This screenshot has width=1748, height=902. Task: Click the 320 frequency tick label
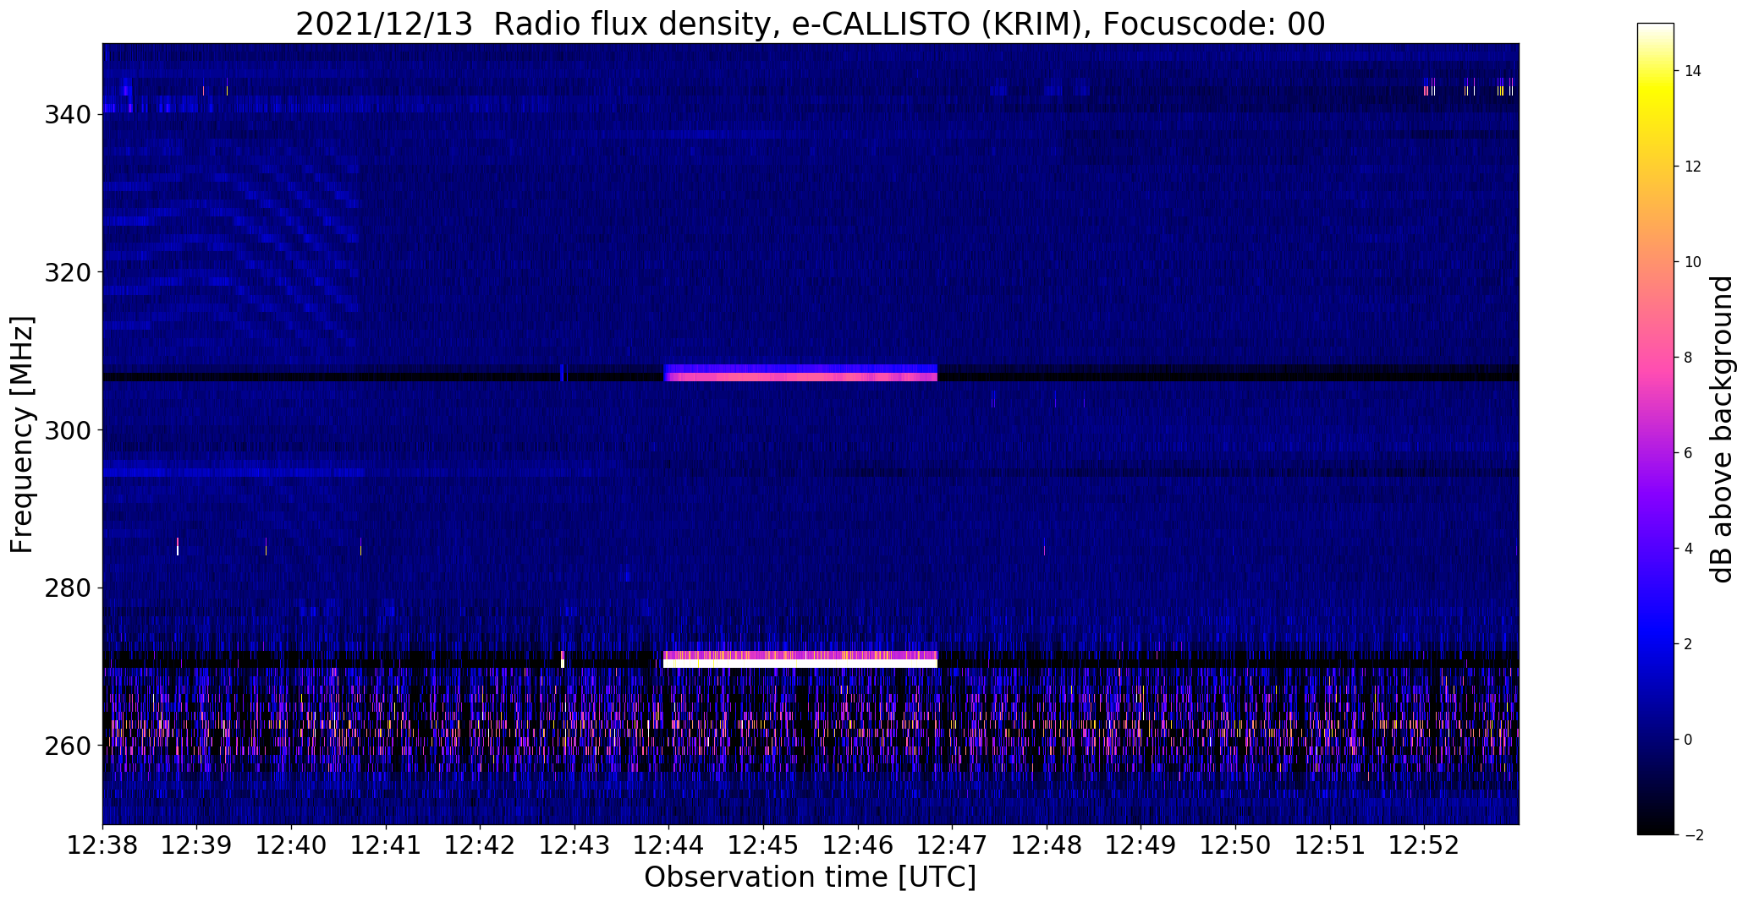pos(68,272)
